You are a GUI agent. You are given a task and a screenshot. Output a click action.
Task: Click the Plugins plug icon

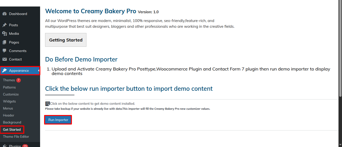pyautogui.click(x=5, y=146)
